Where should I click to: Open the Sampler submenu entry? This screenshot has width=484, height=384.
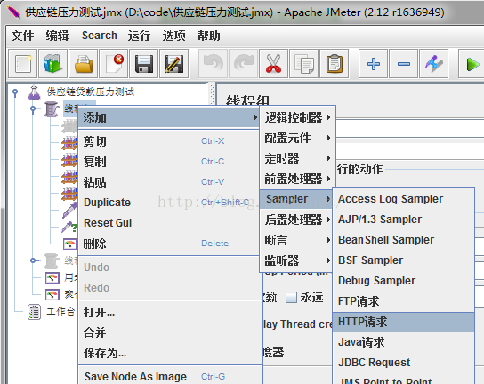click(296, 199)
